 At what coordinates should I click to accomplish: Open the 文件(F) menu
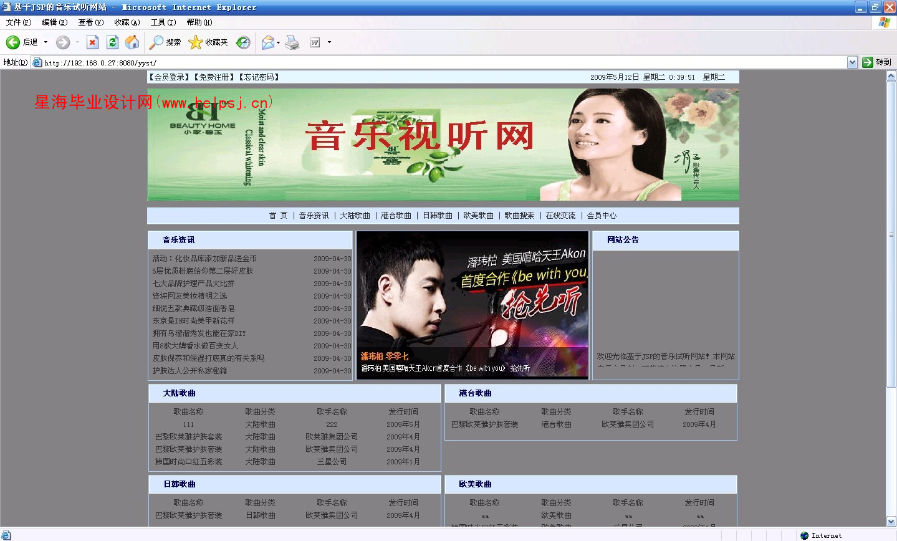point(18,22)
